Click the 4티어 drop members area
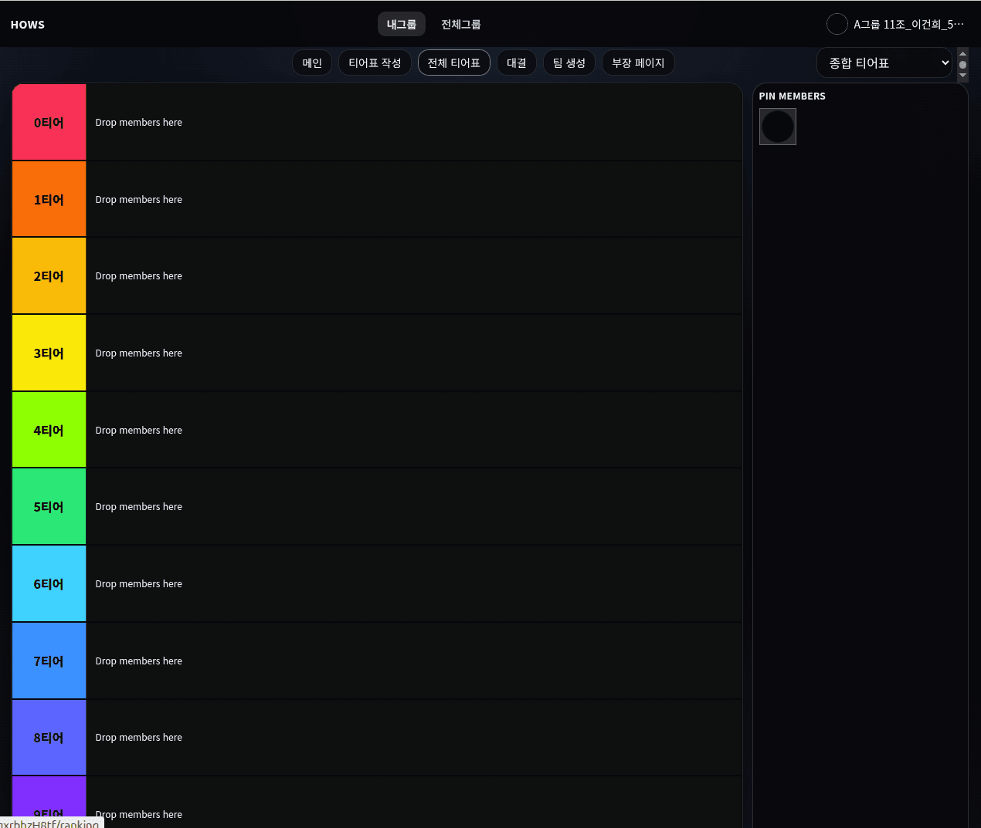This screenshot has width=981, height=828. [414, 430]
